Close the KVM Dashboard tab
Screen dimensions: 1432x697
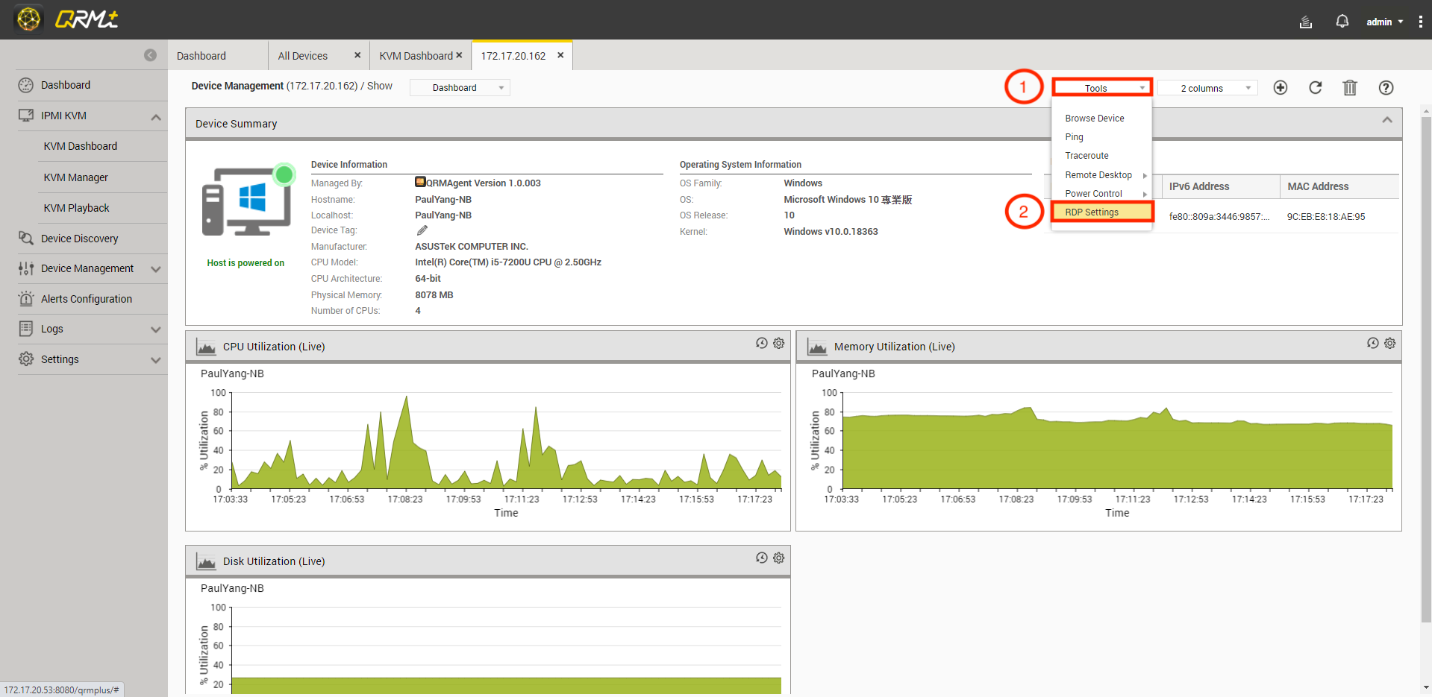pyautogui.click(x=459, y=55)
